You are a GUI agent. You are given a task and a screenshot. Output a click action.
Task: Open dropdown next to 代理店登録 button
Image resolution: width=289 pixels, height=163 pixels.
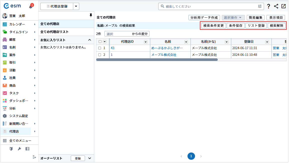click(76, 6)
